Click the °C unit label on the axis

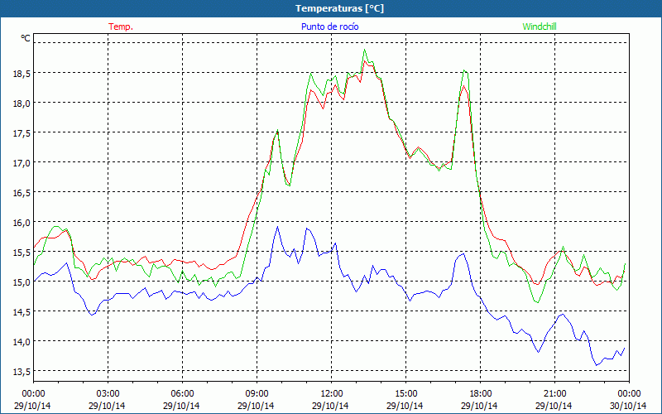tap(26, 38)
